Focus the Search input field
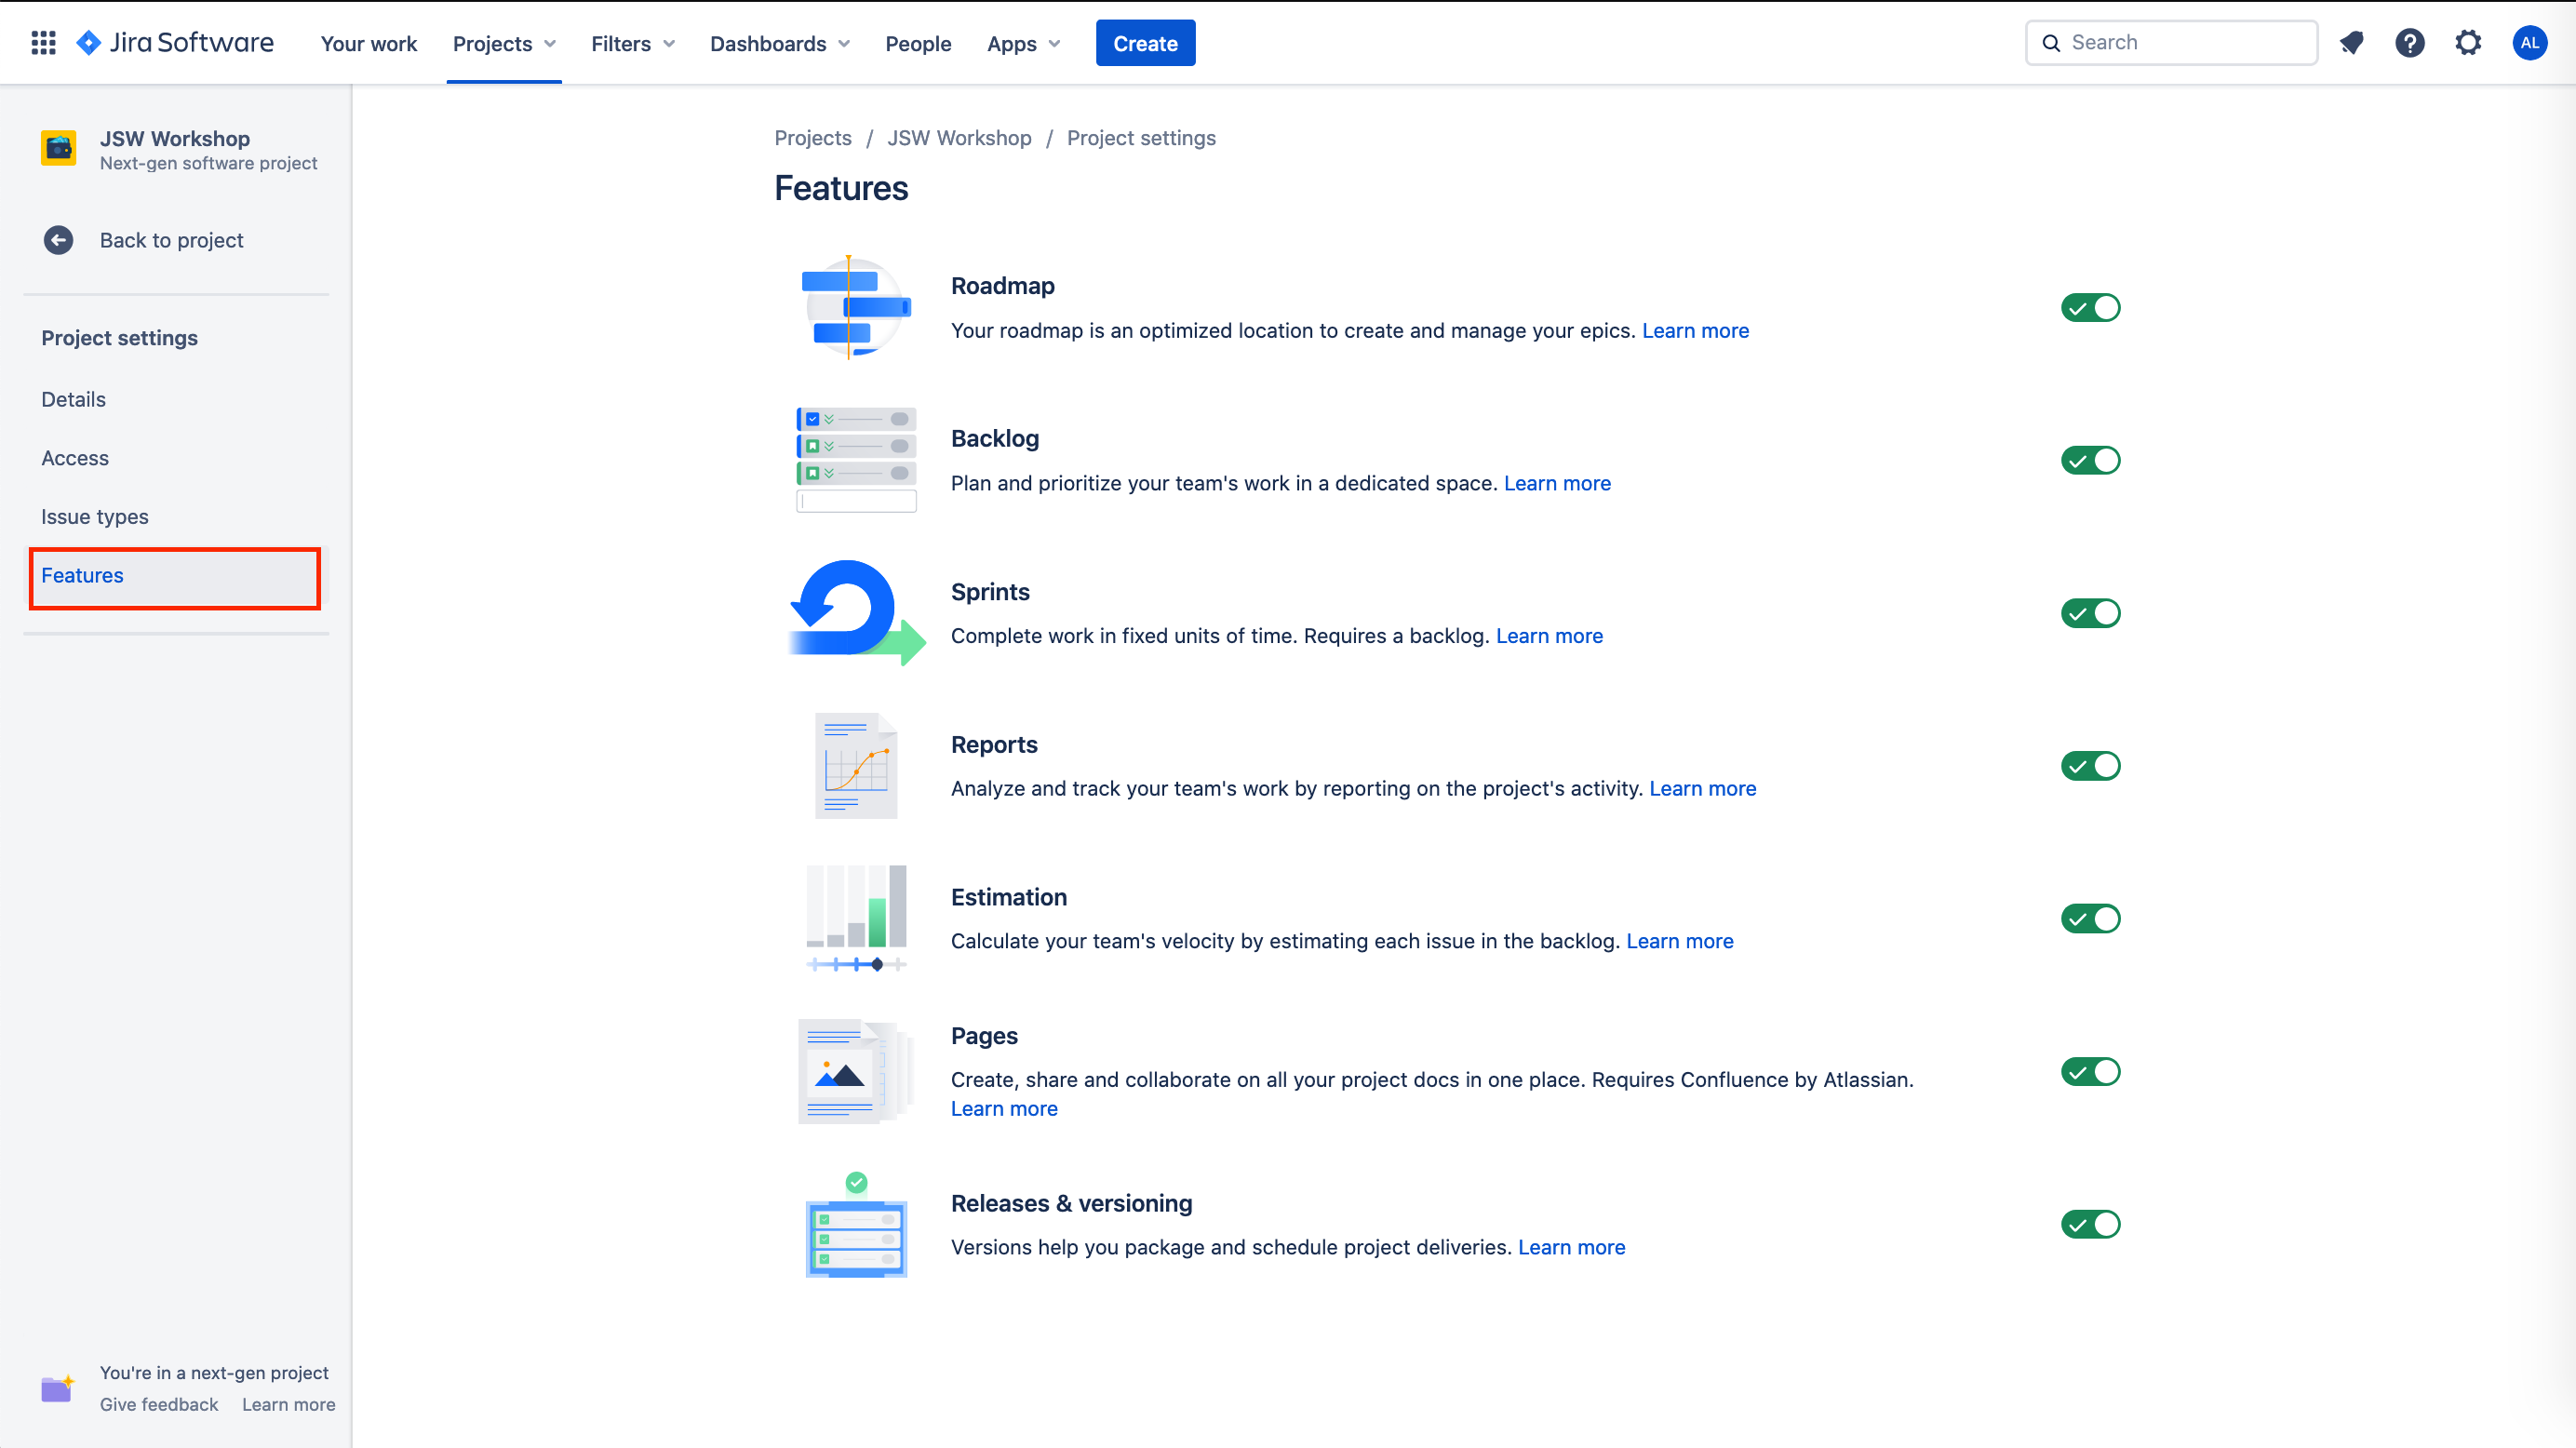 click(2171, 43)
